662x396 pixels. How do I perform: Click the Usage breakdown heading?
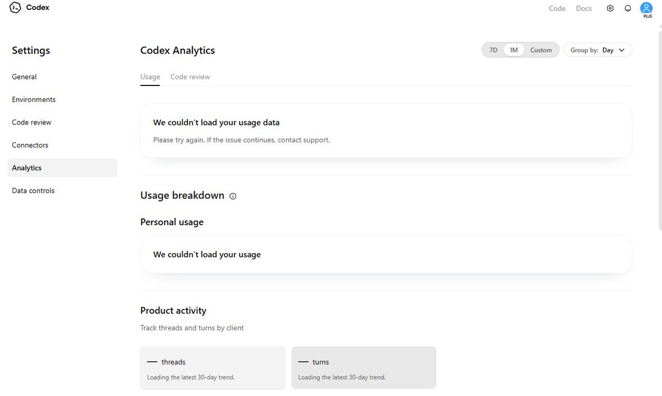click(x=182, y=195)
